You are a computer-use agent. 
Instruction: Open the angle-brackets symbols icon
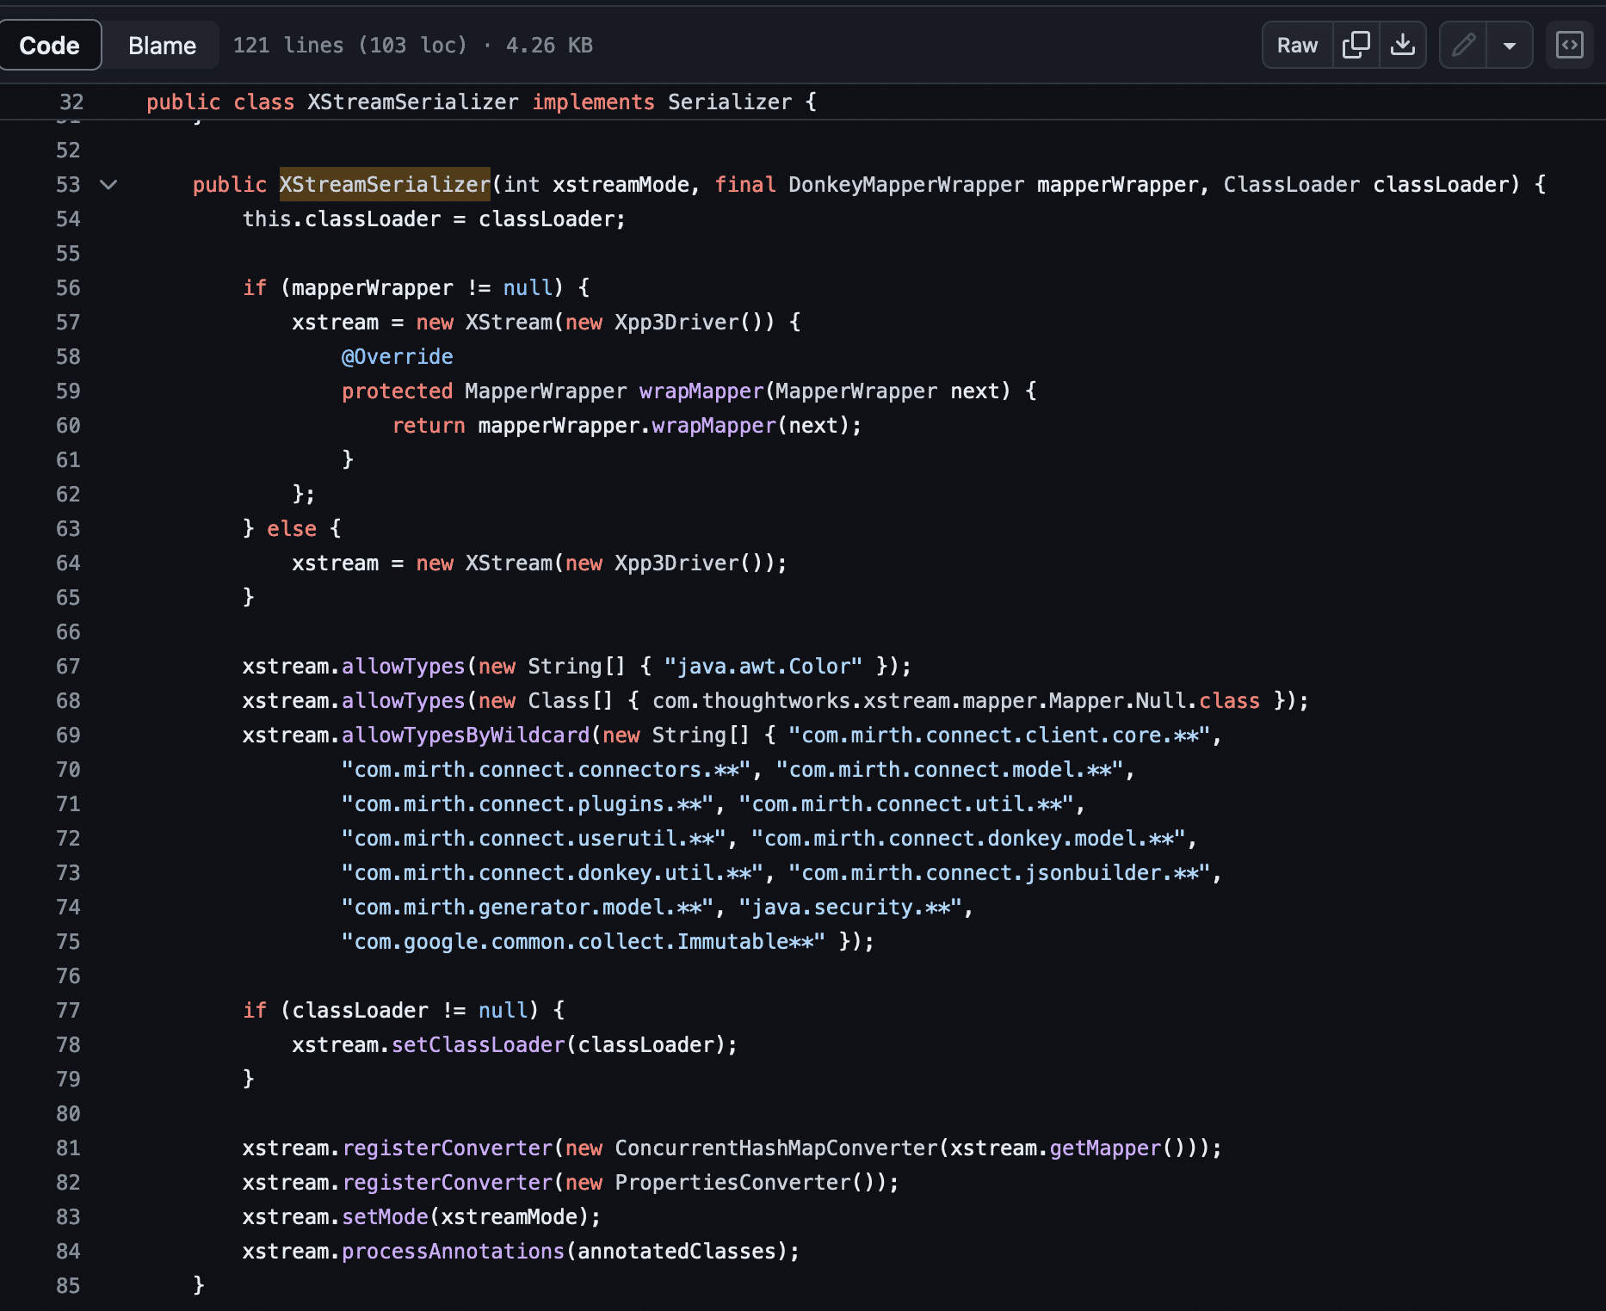tap(1569, 45)
